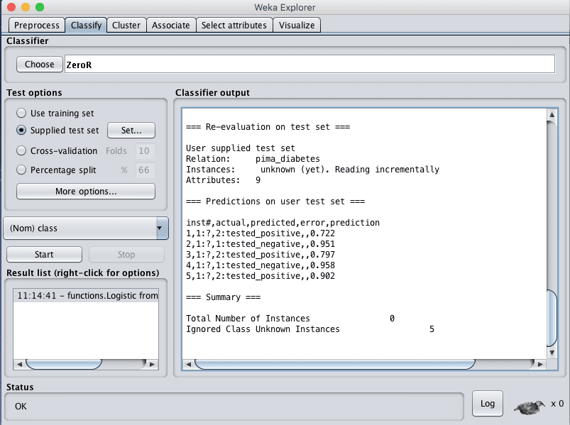Click prediction row with 0.958
This screenshot has width=570, height=425.
point(261,265)
